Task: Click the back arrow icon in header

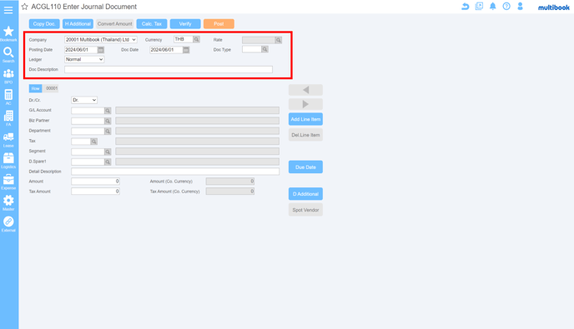Action: [x=465, y=6]
